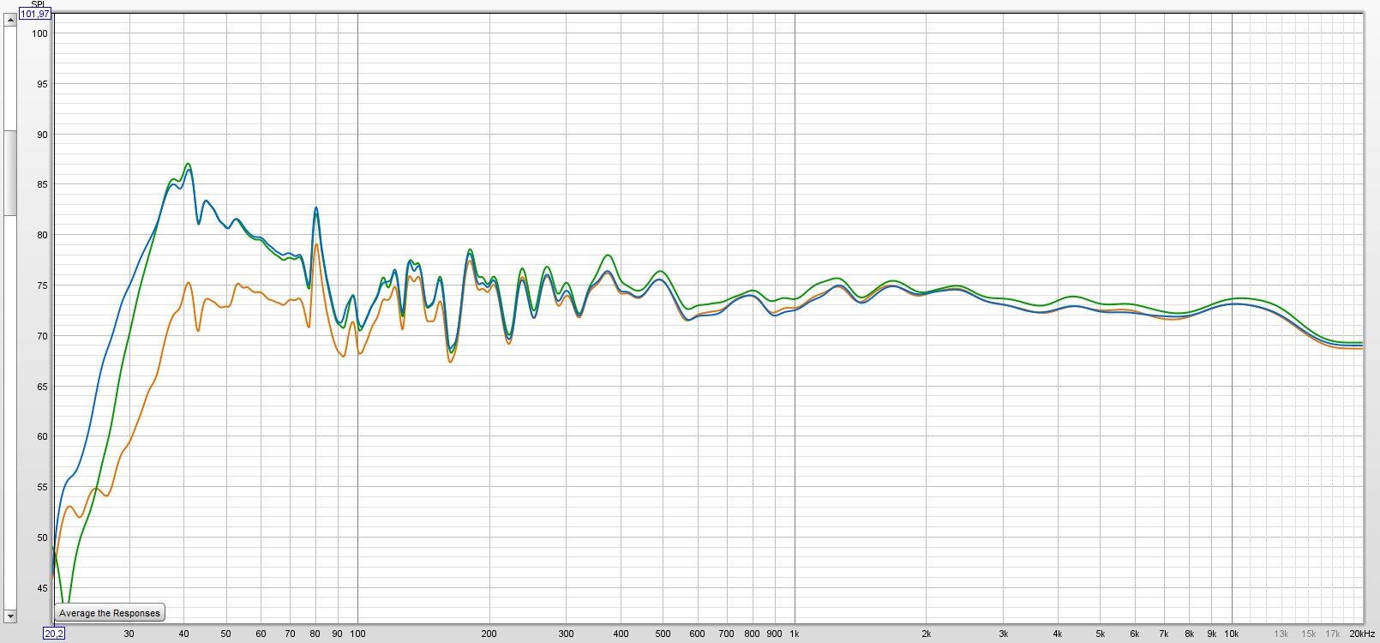Click the 15k frequency axis label

point(1308,634)
